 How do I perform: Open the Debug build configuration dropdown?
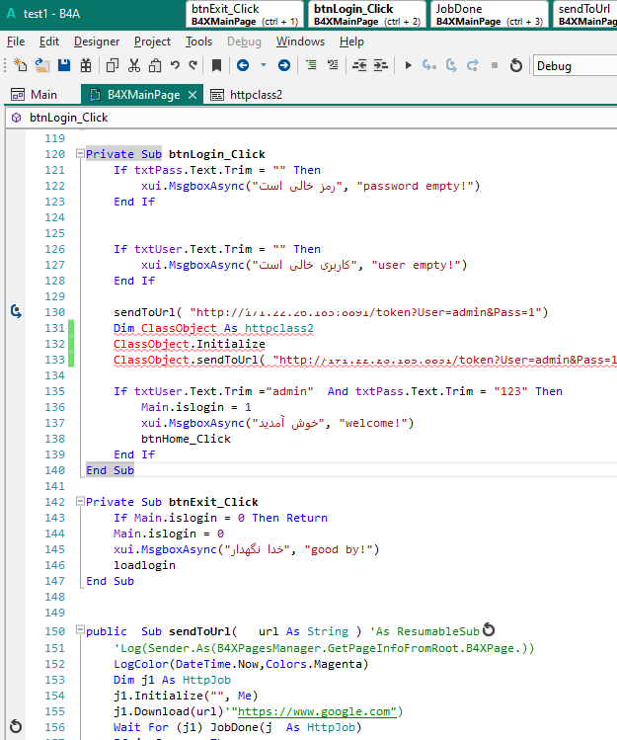click(575, 66)
